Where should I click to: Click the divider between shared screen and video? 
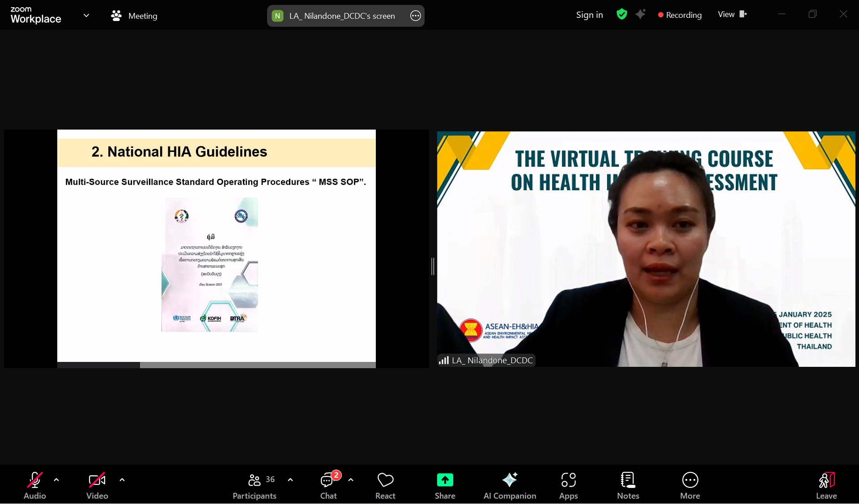433,266
